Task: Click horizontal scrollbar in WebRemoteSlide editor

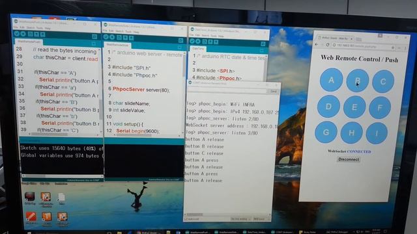Action: click(x=147, y=135)
